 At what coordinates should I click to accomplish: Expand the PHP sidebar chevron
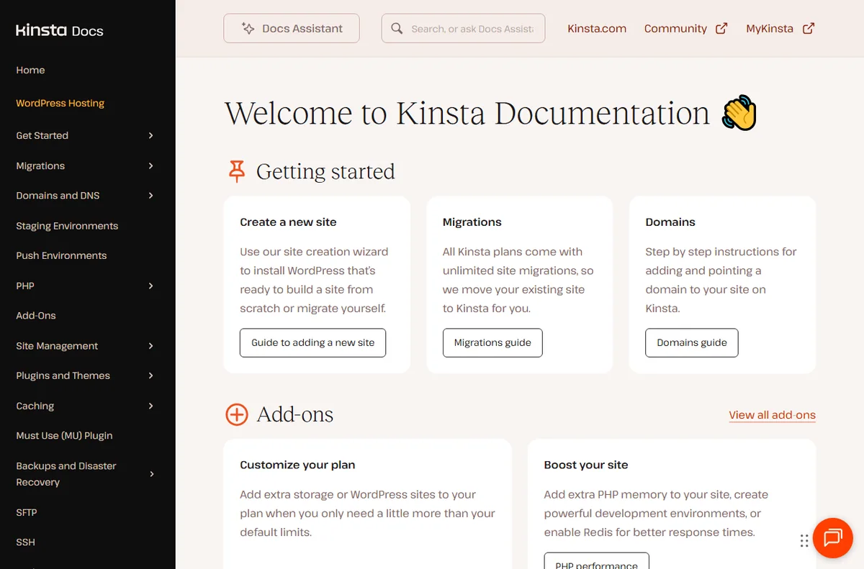[x=150, y=286]
